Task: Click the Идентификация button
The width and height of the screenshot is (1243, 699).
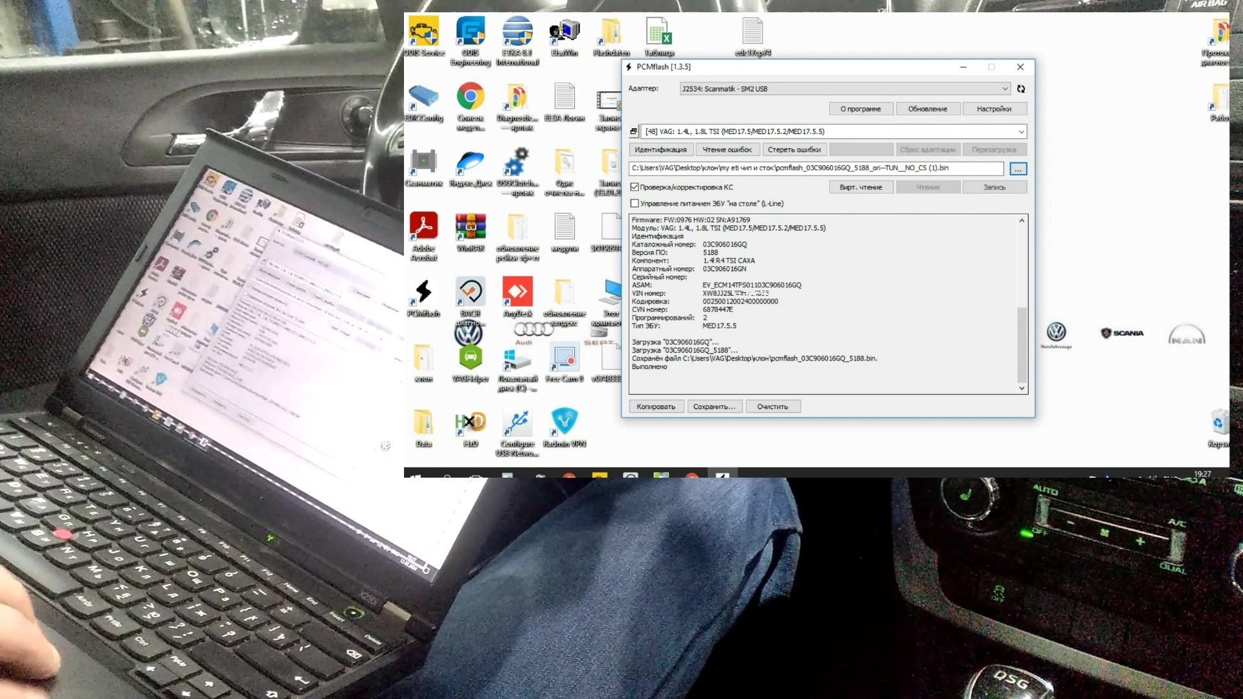Action: point(660,150)
